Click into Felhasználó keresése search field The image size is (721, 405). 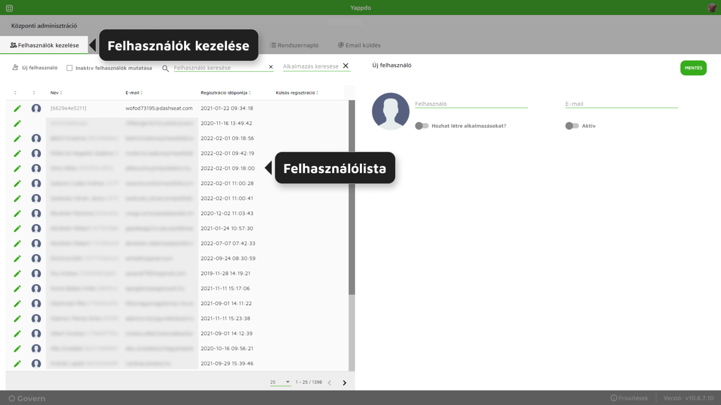[x=220, y=68]
